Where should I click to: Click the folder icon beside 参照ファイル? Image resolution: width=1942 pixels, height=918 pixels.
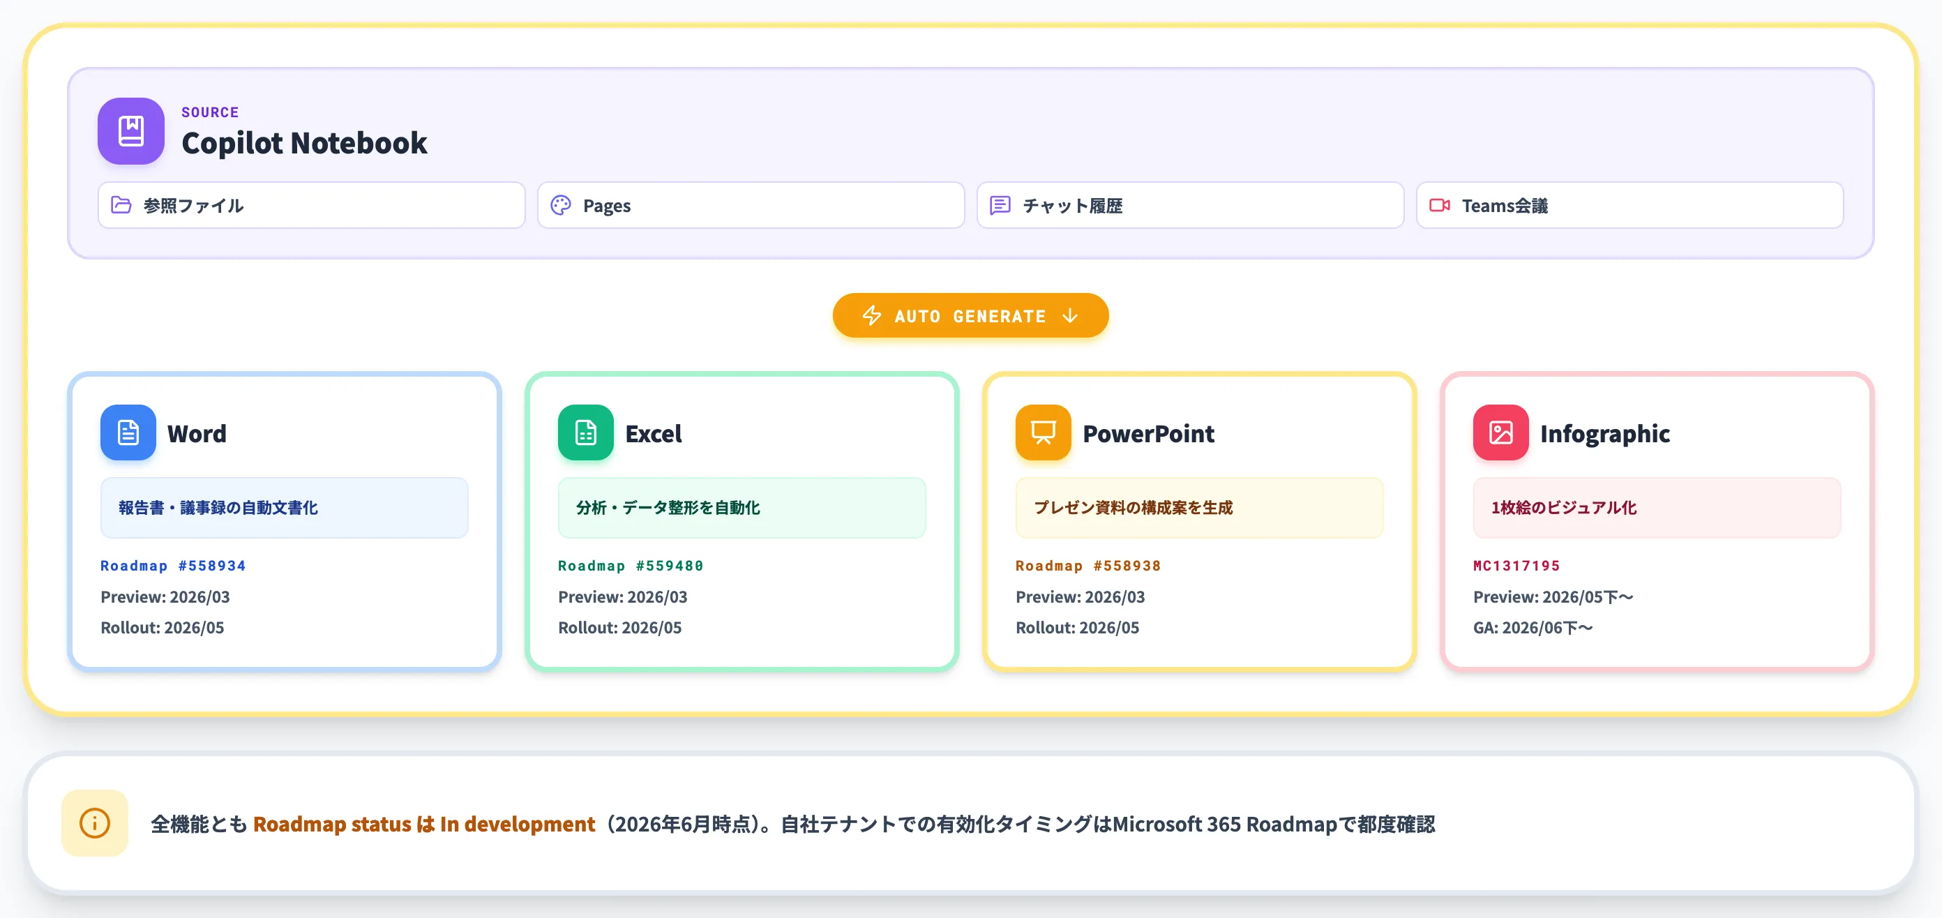(x=121, y=205)
